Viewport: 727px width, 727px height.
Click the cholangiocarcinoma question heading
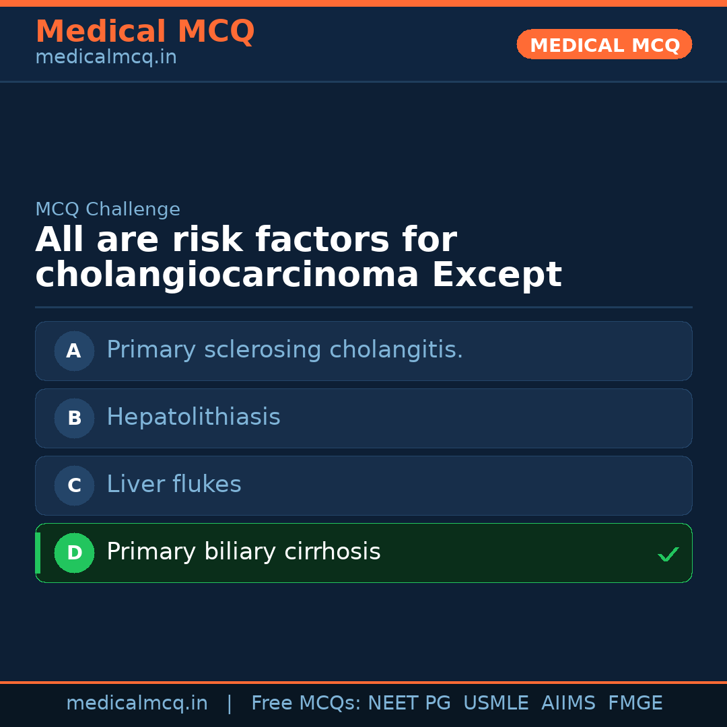[x=298, y=258]
